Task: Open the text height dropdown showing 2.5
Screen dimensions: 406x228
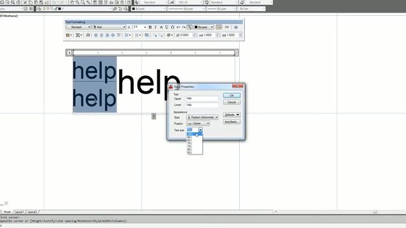Action: (140, 27)
